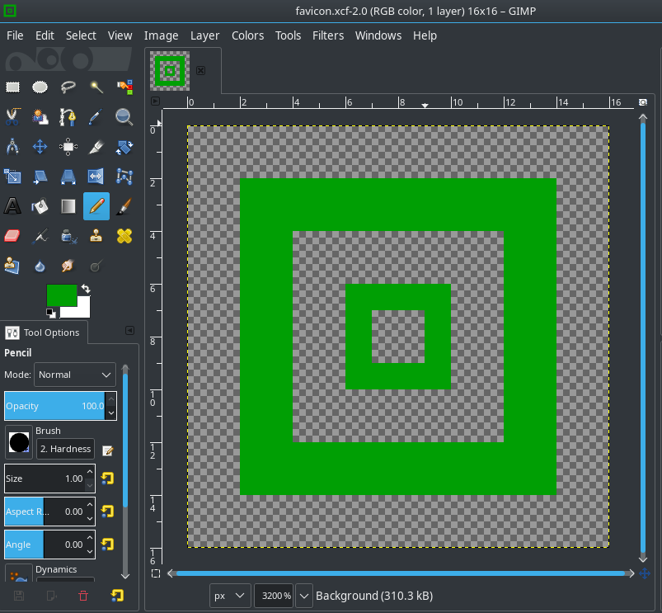Select the Fuzzy Select magic wand tool
The width and height of the screenshot is (662, 613).
96,87
